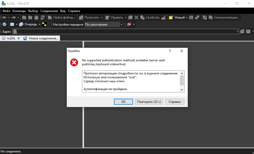Close the tvZAL session tab
Screen dimensions: 254x154
click(x=18, y=38)
